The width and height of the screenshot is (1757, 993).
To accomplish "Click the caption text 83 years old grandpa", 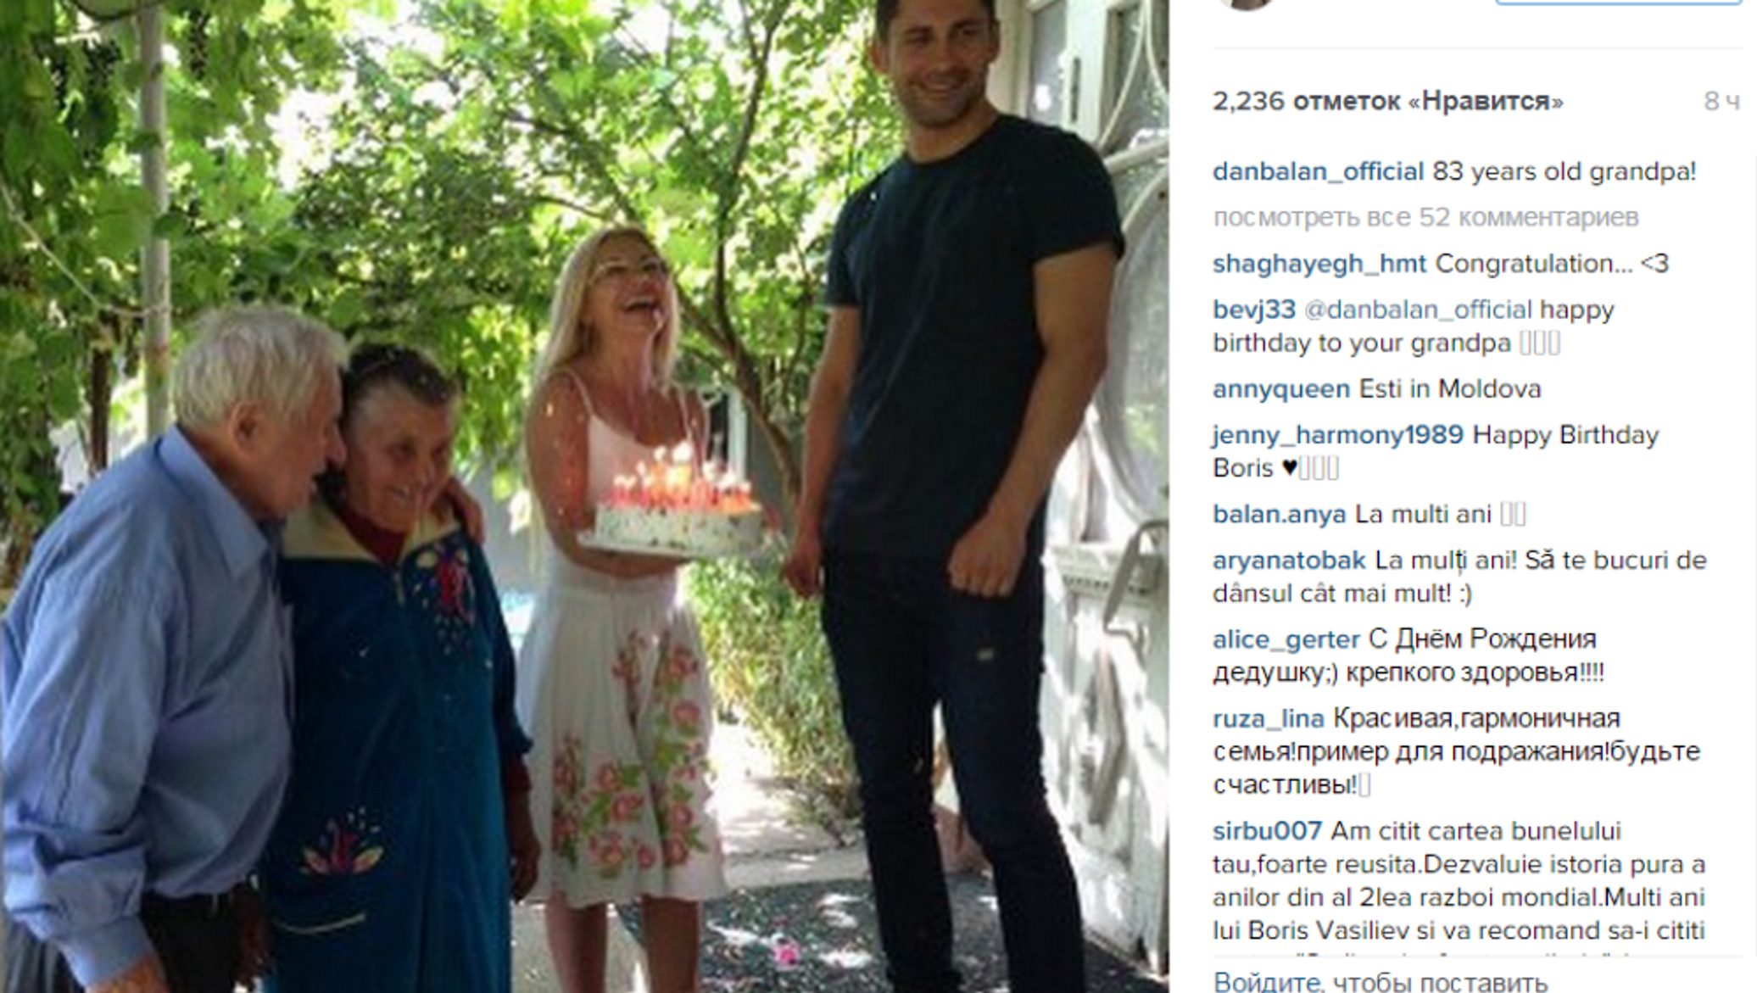I will click(x=1565, y=172).
